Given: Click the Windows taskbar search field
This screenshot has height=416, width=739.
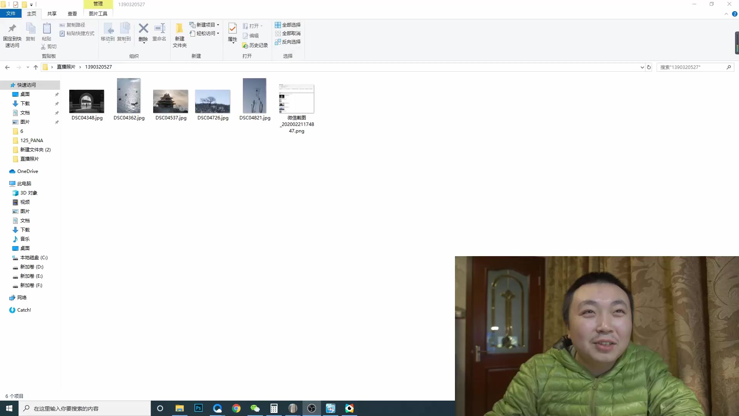Looking at the screenshot, I should click(85, 408).
